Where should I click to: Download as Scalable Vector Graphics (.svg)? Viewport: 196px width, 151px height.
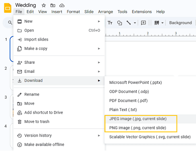tap(151, 137)
